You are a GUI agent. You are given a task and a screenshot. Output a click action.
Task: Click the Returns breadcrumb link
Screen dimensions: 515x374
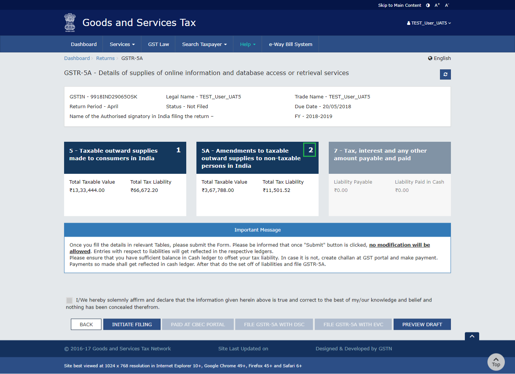(x=105, y=58)
